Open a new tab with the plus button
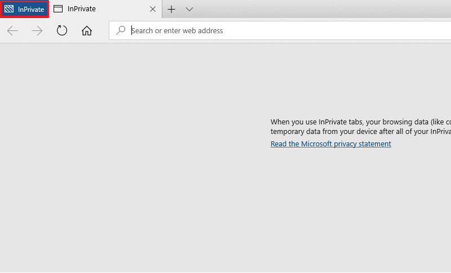451x273 pixels. 171,9
